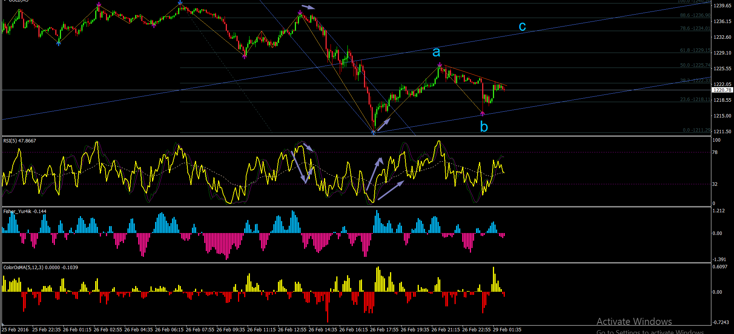The width and height of the screenshot is (734, 334).
Task: Click the Fibonacci 88.6 -1236.90 level label
Action: coord(695,15)
